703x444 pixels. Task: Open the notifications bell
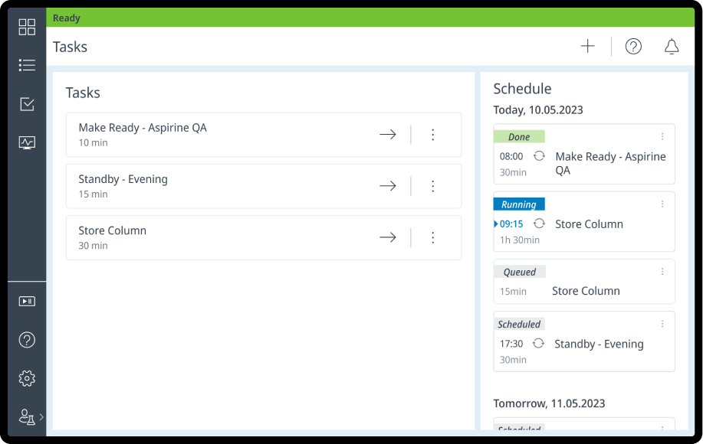click(x=672, y=47)
